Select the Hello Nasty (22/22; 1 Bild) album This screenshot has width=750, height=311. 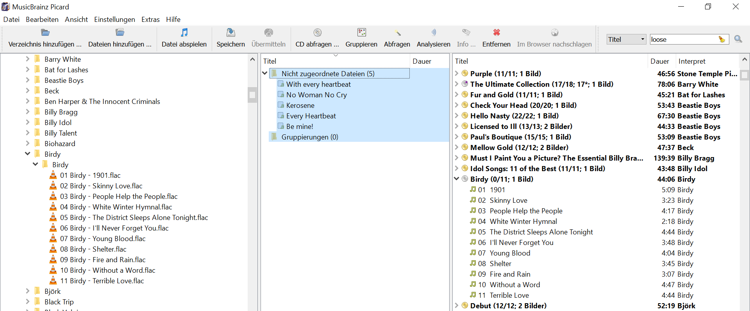[514, 116]
